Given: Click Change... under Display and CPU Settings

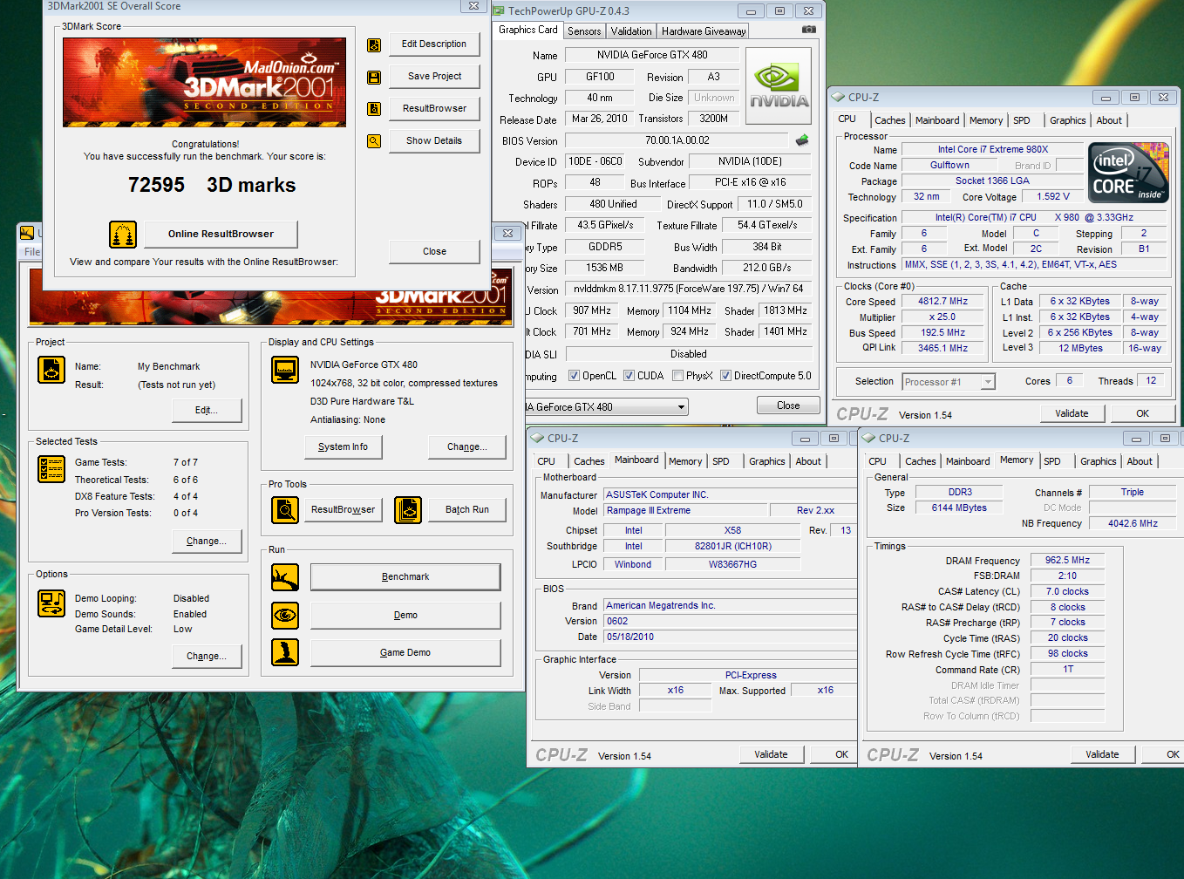Looking at the screenshot, I should pos(467,446).
